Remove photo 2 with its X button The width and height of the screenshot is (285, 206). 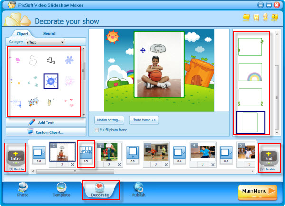click(119, 165)
